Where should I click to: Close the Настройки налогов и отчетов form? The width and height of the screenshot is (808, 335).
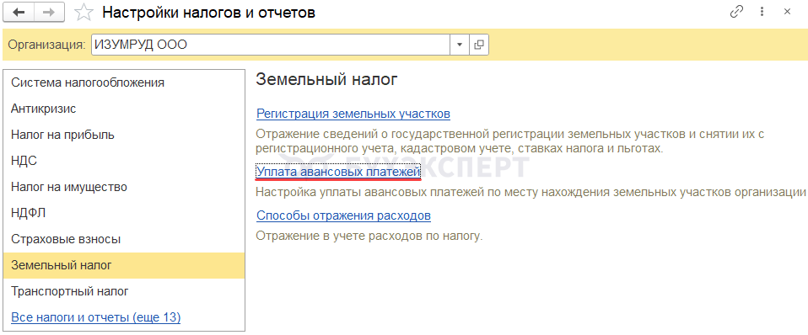pos(788,11)
